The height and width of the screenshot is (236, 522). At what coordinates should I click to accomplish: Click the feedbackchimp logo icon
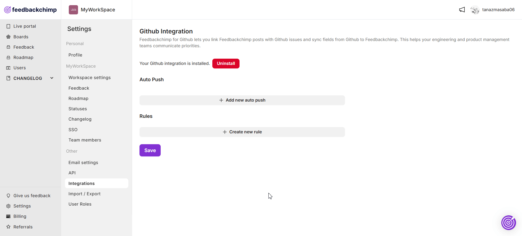coord(8,10)
